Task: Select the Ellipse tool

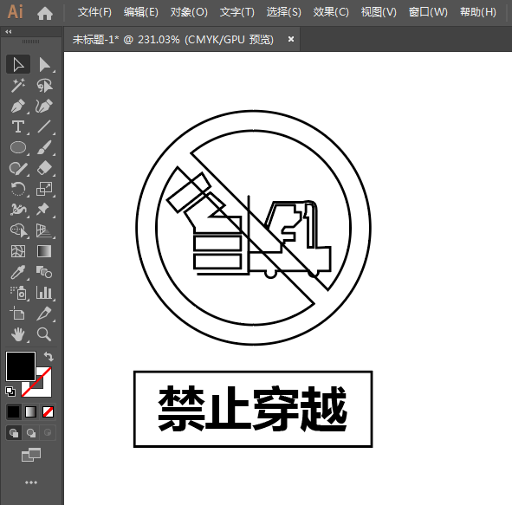Action: (x=18, y=147)
